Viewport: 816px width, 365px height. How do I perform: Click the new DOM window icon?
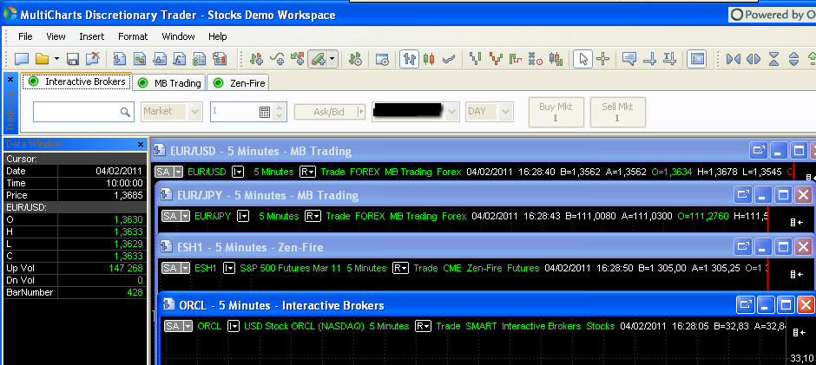click(x=159, y=59)
